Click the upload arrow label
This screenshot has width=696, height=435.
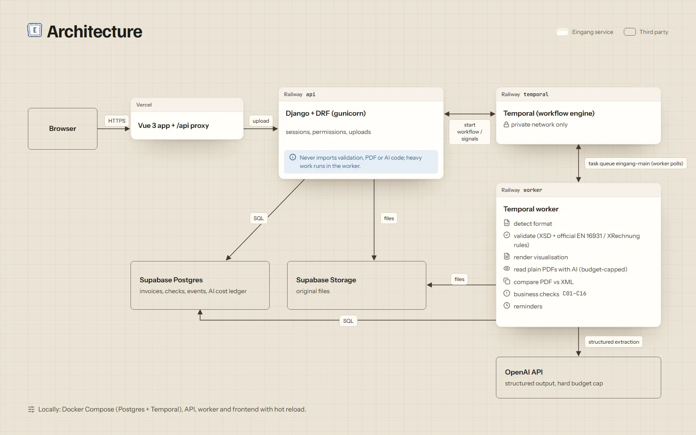(x=261, y=121)
